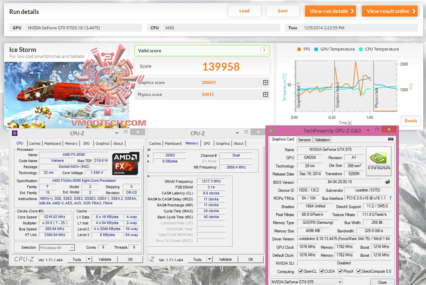Click the overall score 139958
Image resolution: width=426 pixels, height=285 pixels.
point(221,67)
